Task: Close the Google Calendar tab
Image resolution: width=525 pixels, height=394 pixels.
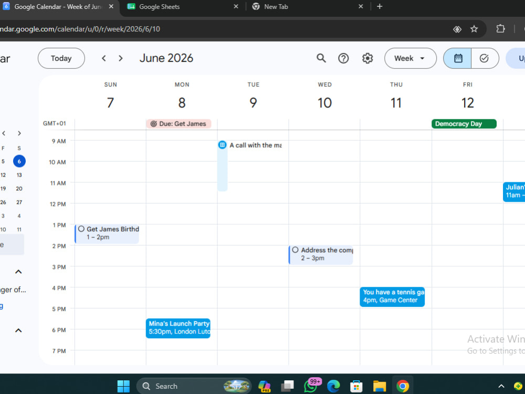Action: pos(111,6)
